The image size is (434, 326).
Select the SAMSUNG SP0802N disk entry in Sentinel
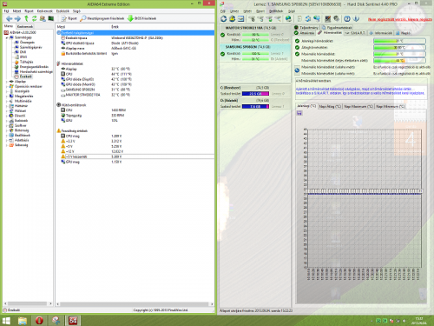[255, 53]
